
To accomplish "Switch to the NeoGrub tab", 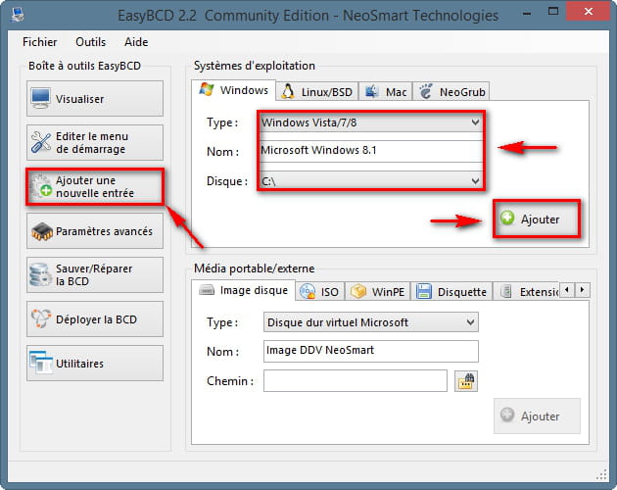I will [x=451, y=91].
